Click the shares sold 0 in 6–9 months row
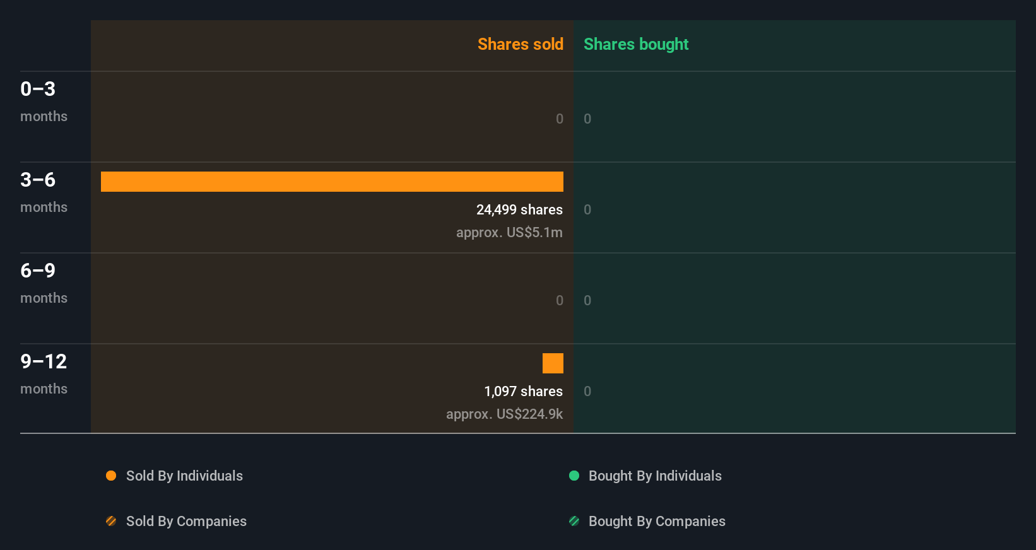 (560, 300)
